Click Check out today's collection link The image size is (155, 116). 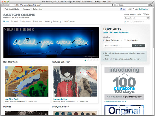pyautogui.click(x=115, y=101)
